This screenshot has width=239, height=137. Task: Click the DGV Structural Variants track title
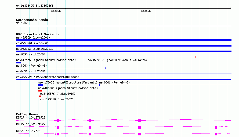(38, 34)
